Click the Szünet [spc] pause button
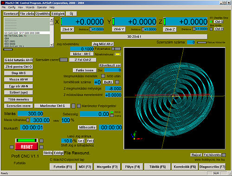Viewport: 232px width, 176px height. point(19,93)
